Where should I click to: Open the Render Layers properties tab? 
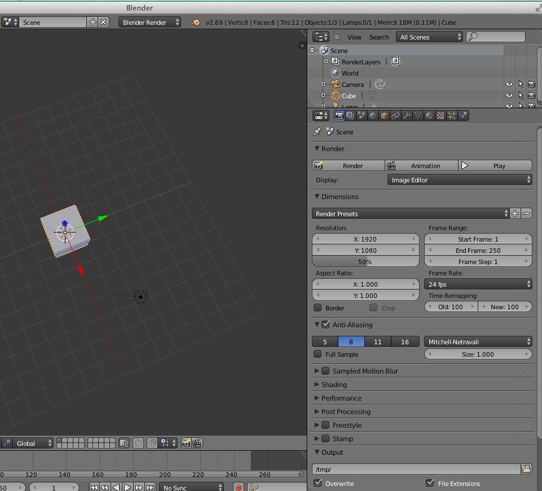(x=350, y=116)
